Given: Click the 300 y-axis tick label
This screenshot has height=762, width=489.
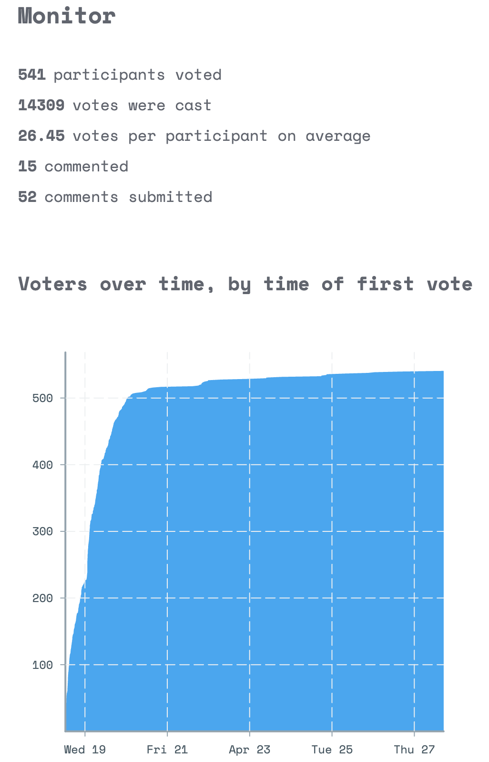Looking at the screenshot, I should point(42,531).
